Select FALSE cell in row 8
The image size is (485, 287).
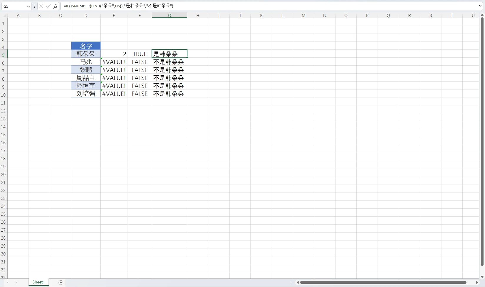pyautogui.click(x=140, y=77)
